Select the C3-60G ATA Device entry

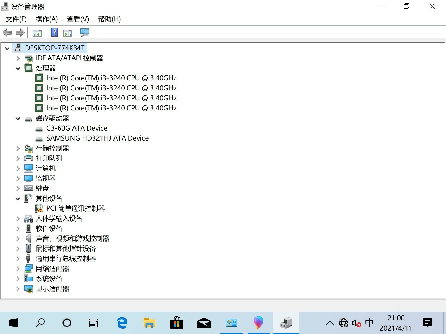tap(77, 128)
